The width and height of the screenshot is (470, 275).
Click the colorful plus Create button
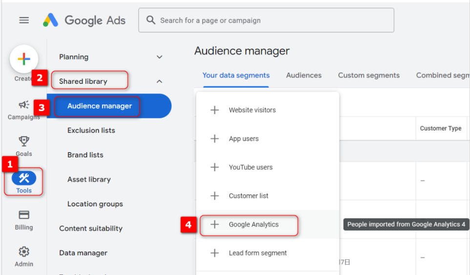pyautogui.click(x=24, y=59)
